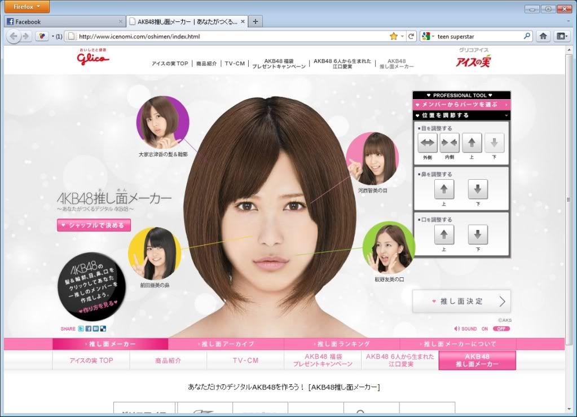
Task: Click the Glico logo
Action: click(93, 57)
